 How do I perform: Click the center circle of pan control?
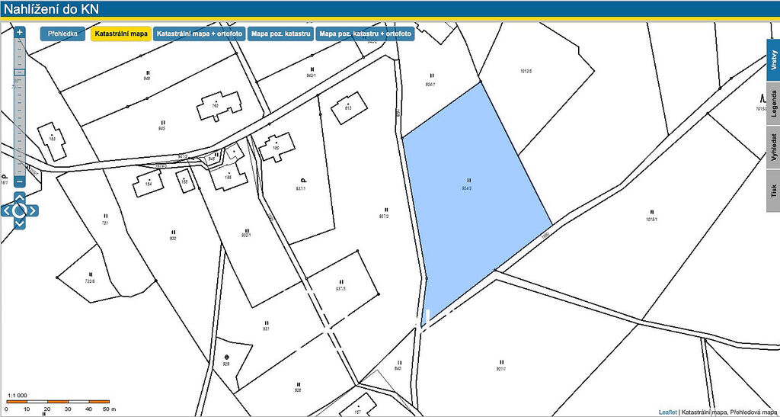[x=20, y=210]
